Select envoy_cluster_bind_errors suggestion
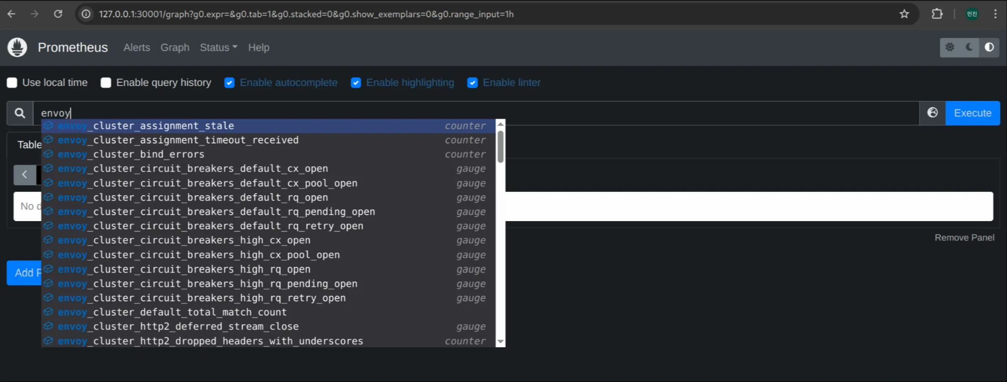 268,154
